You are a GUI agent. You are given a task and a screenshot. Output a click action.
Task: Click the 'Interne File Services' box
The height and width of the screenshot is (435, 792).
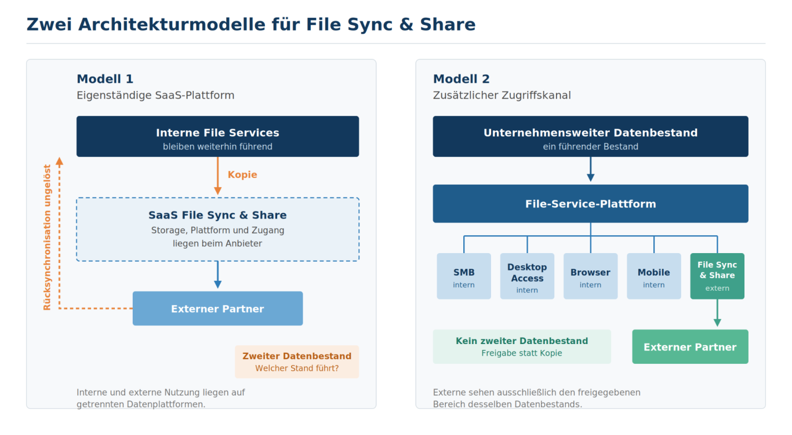[217, 136]
